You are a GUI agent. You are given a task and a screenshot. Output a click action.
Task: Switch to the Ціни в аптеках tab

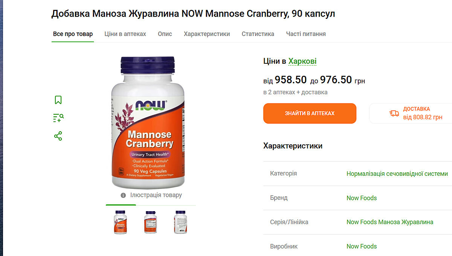pyautogui.click(x=125, y=34)
